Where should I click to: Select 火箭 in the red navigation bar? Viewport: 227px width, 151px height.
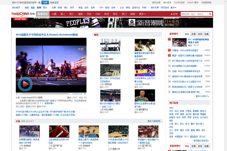click(x=54, y=14)
